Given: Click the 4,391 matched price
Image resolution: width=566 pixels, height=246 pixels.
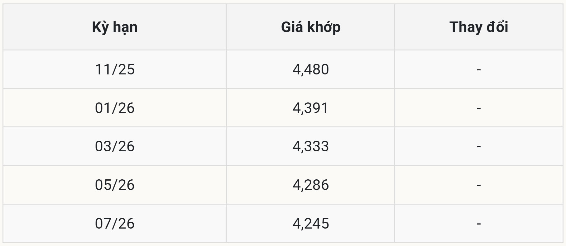Looking at the screenshot, I should 310,108.
